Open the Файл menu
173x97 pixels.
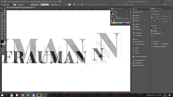[10, 2]
